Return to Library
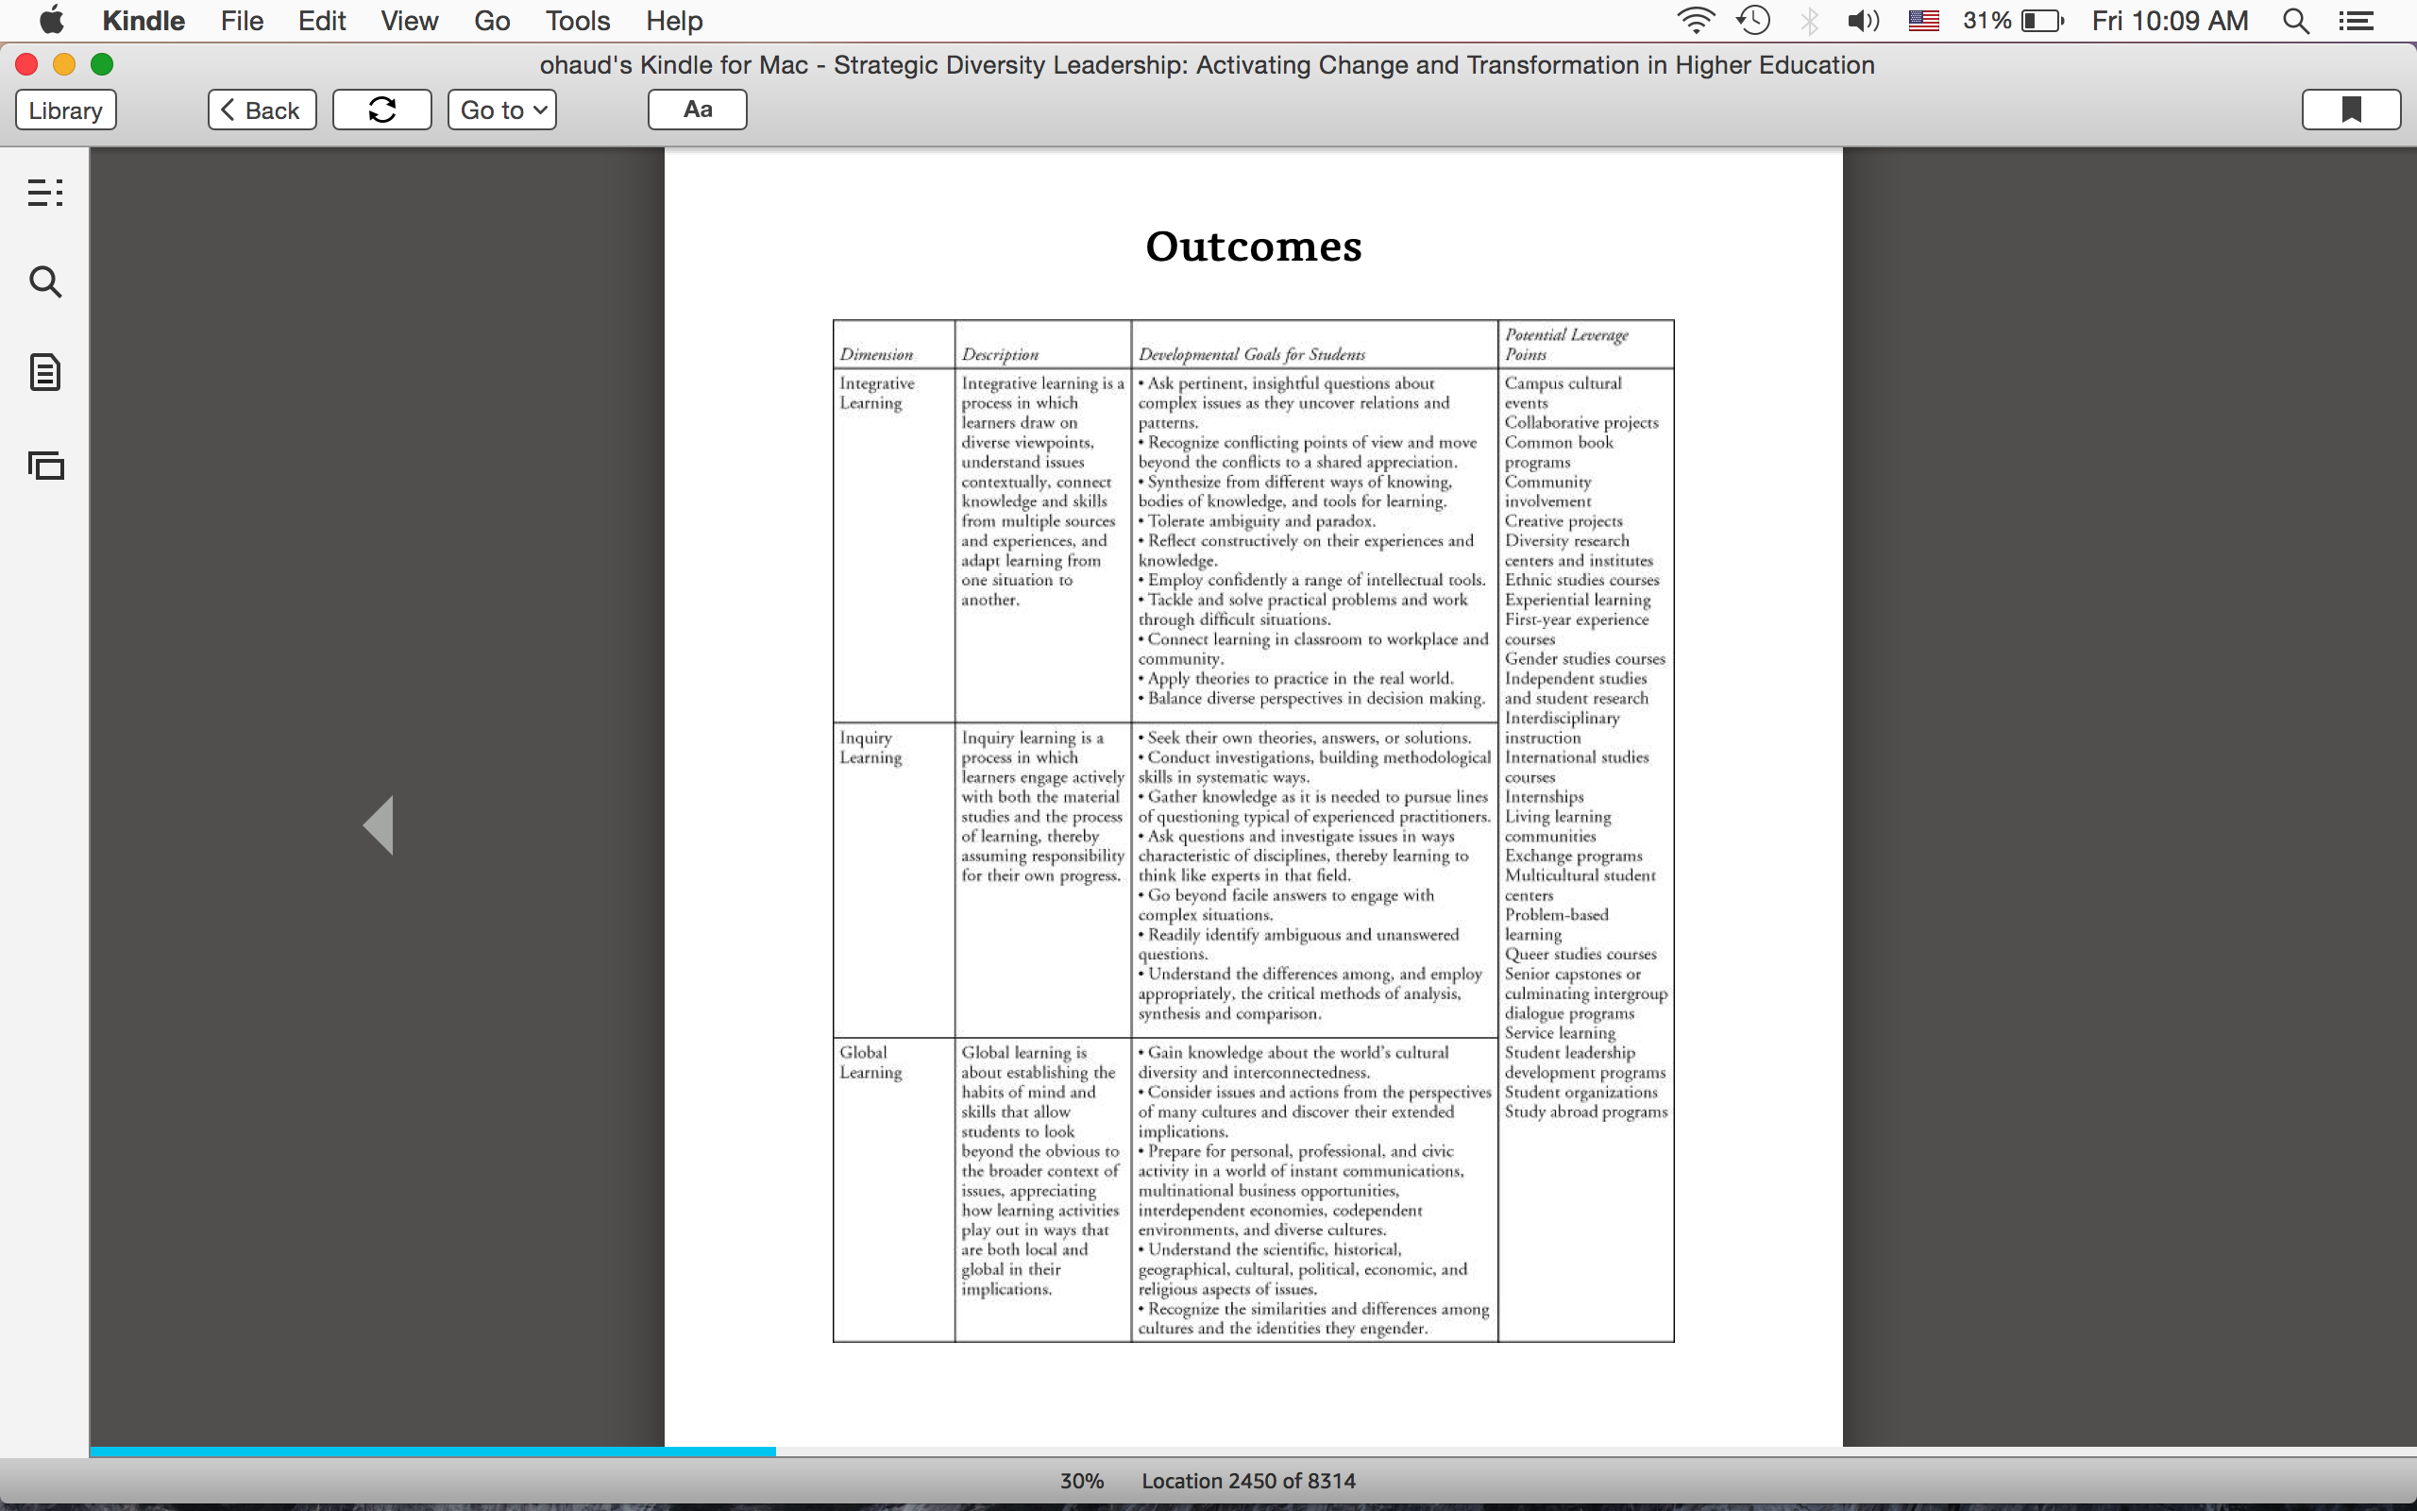This screenshot has width=2417, height=1511. tap(66, 110)
